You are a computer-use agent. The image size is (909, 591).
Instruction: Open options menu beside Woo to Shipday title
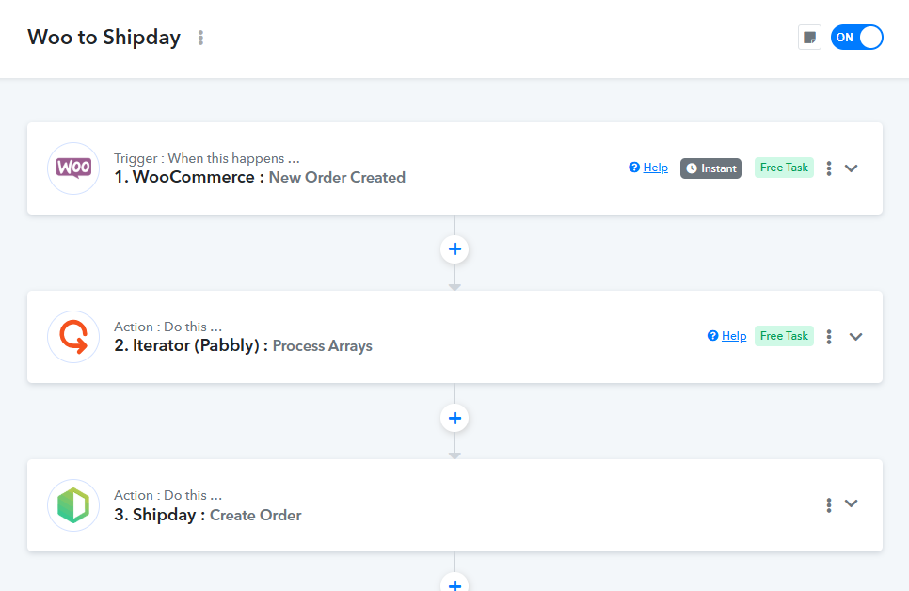[200, 38]
